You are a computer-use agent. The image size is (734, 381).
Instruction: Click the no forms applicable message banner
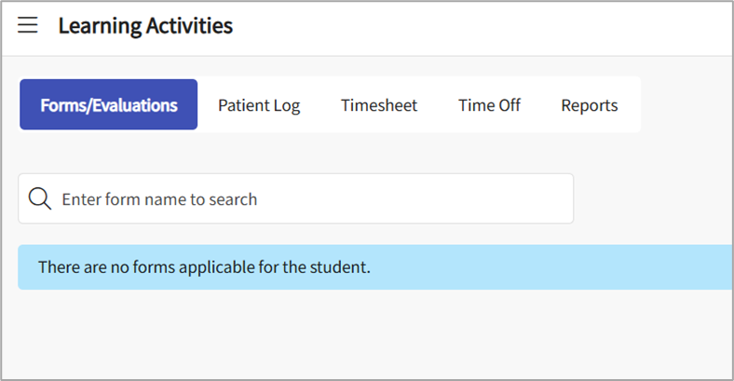click(373, 267)
